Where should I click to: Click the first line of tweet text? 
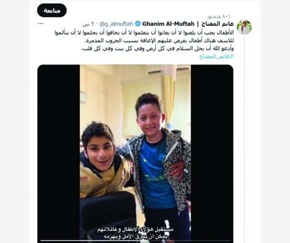click(x=144, y=33)
